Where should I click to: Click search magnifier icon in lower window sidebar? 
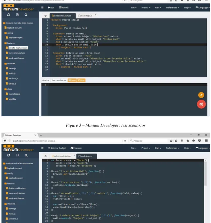coord(26,155)
